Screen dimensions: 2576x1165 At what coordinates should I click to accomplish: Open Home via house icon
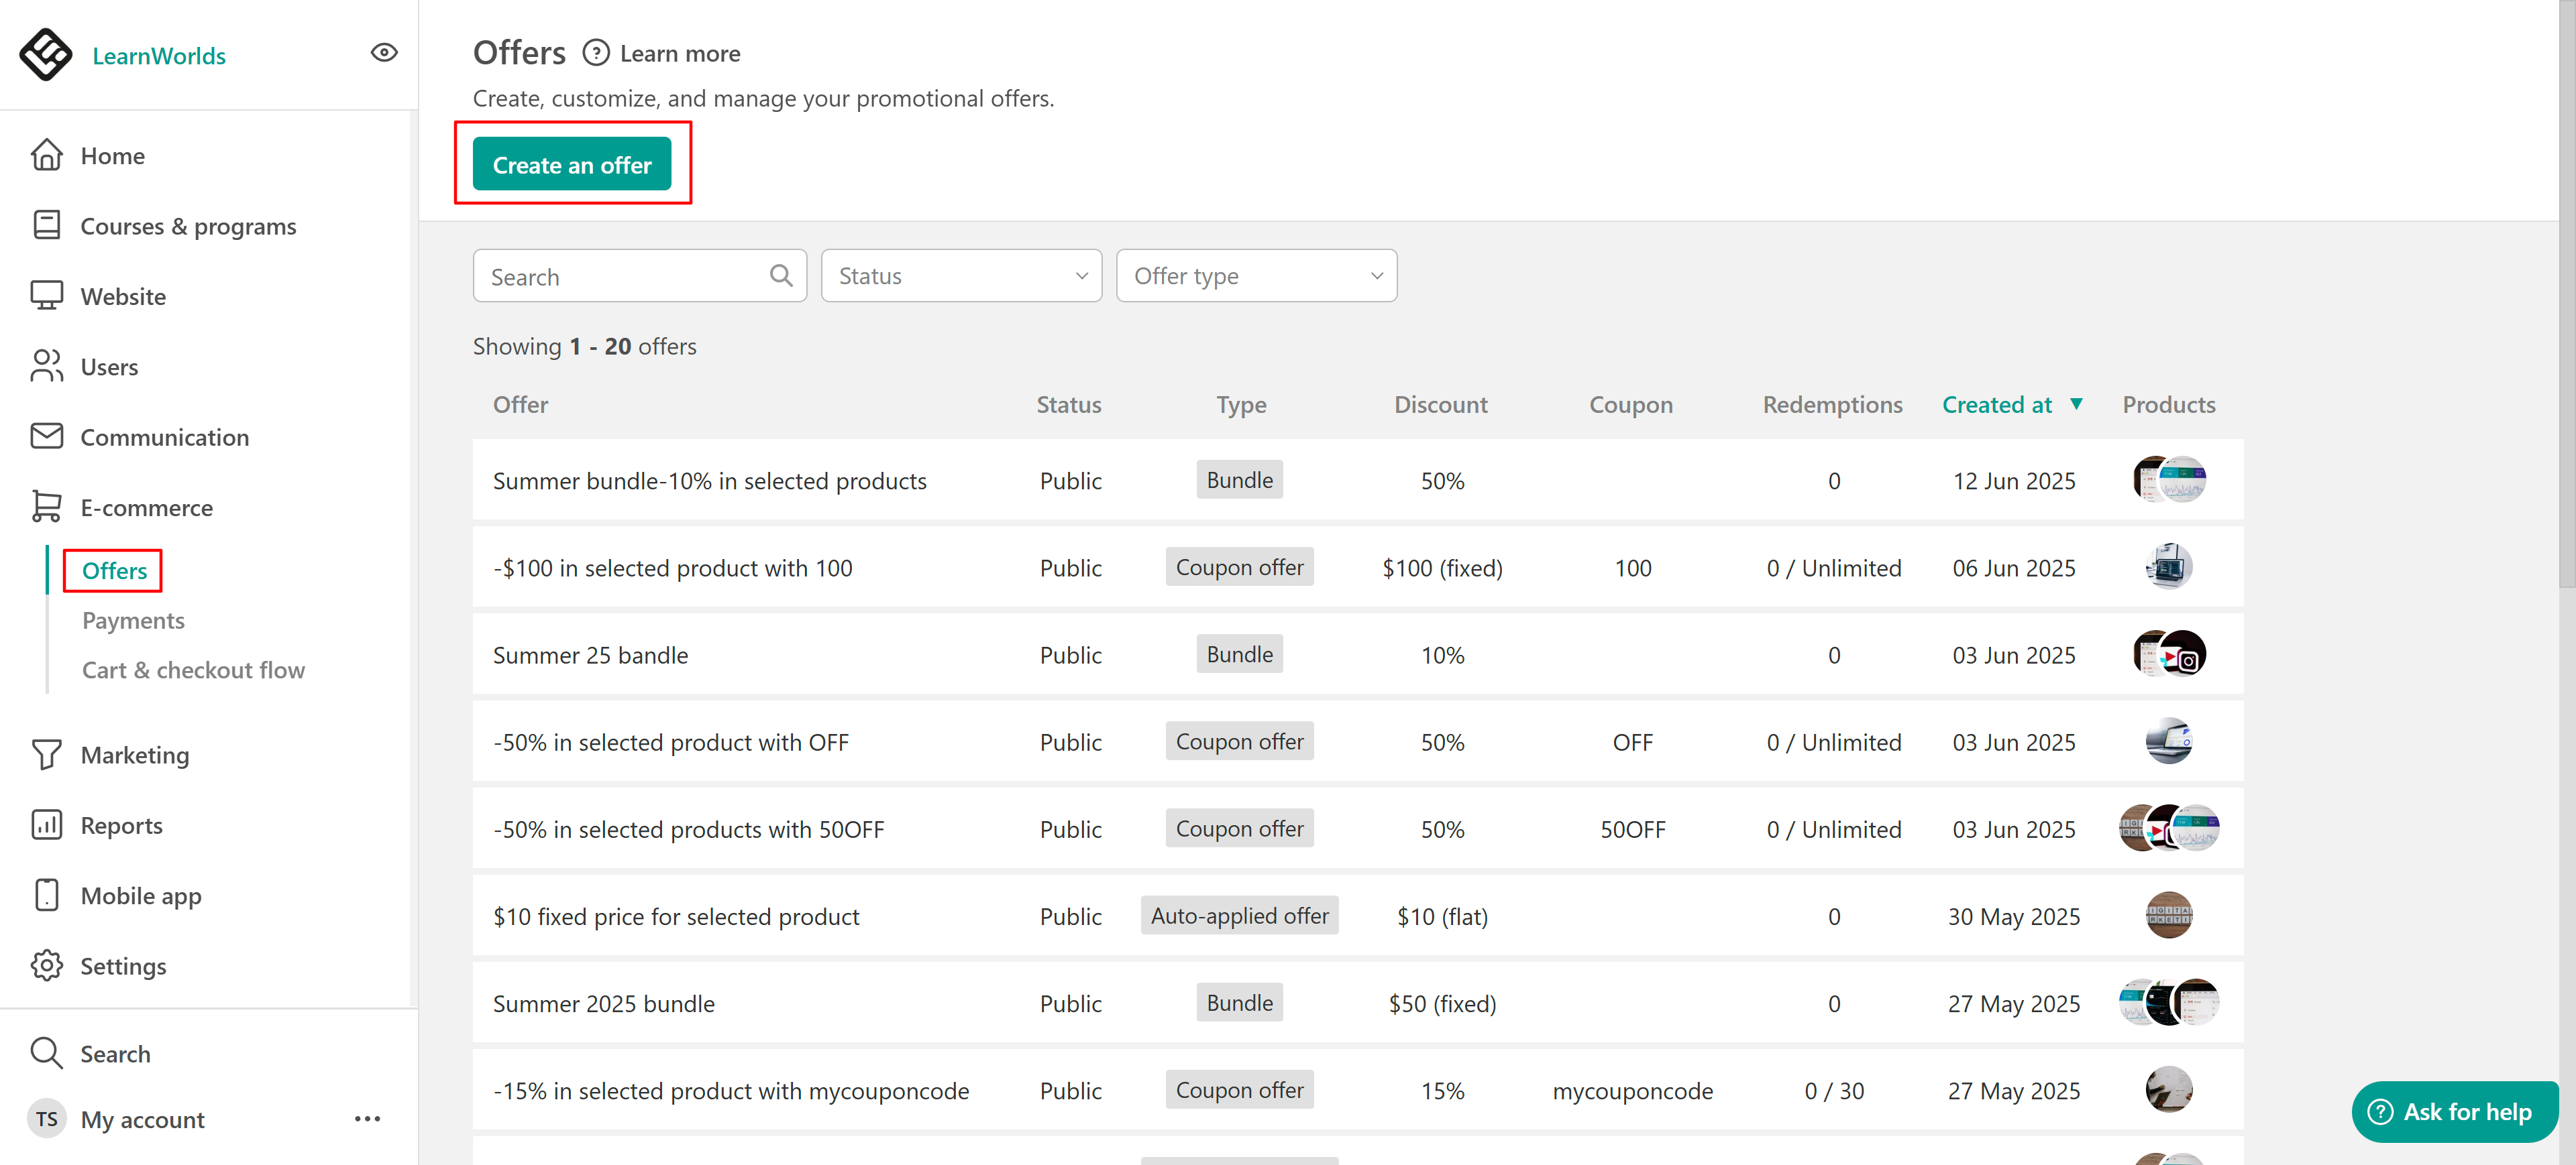coord(47,156)
